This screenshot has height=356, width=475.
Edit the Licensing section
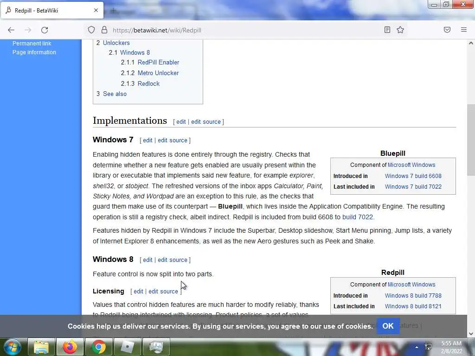(x=138, y=291)
